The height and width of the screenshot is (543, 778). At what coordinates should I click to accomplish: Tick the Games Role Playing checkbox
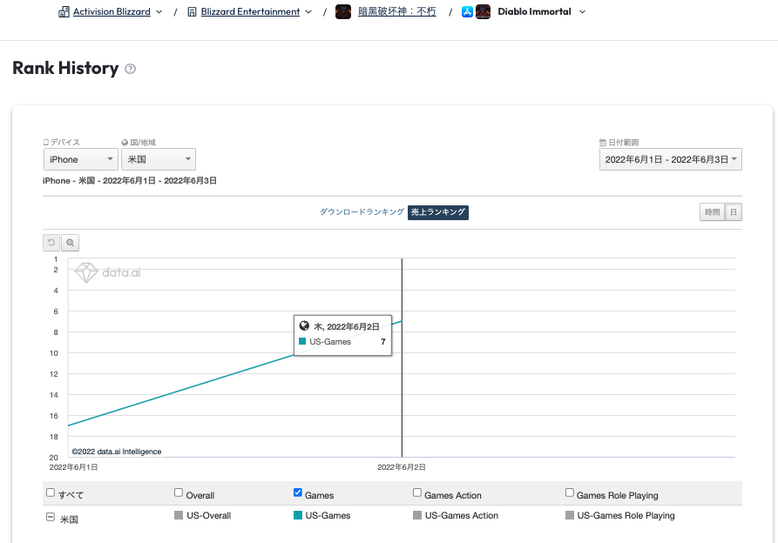coord(570,493)
